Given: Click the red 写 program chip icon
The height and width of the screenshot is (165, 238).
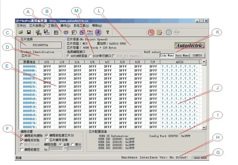Looking at the screenshot, I should point(151,33).
